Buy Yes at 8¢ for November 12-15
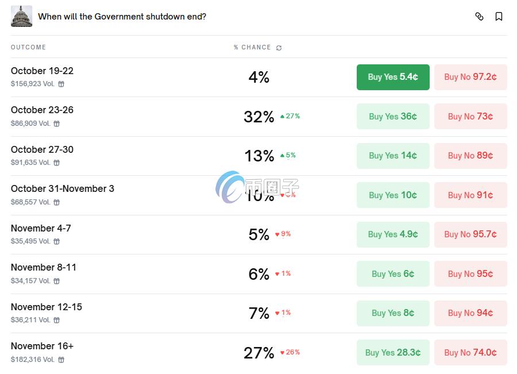Viewport: 517px width, 374px height. 393,313
